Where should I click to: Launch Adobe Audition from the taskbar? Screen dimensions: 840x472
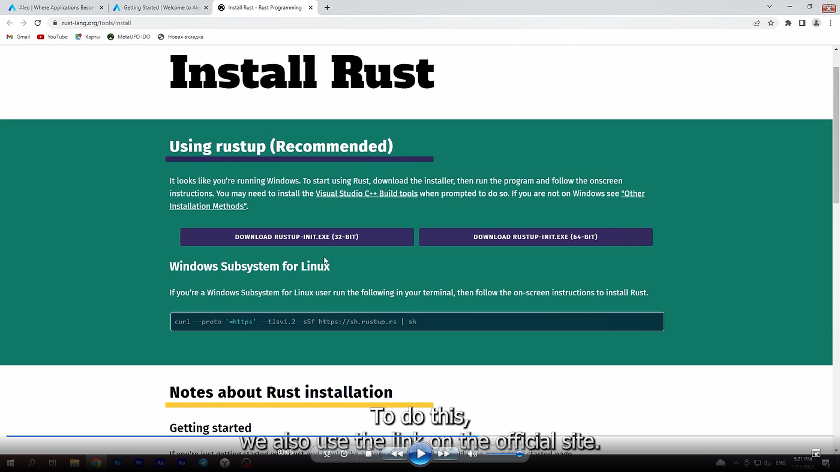point(182,463)
